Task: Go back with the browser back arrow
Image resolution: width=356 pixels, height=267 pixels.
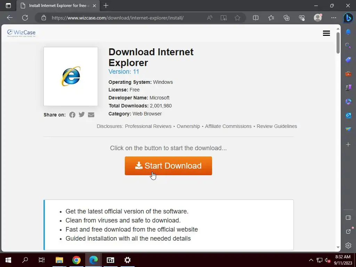Action: click(10, 18)
